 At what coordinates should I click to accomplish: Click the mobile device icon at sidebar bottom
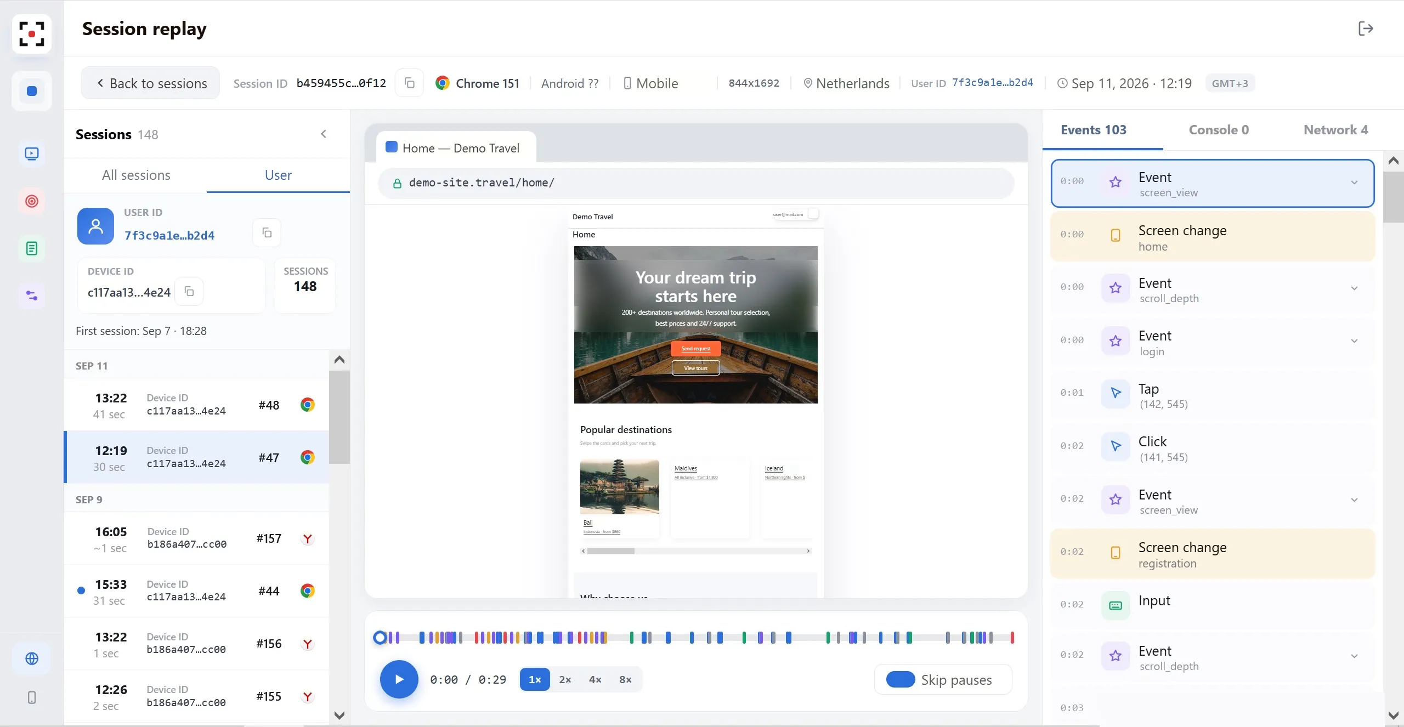click(x=32, y=697)
